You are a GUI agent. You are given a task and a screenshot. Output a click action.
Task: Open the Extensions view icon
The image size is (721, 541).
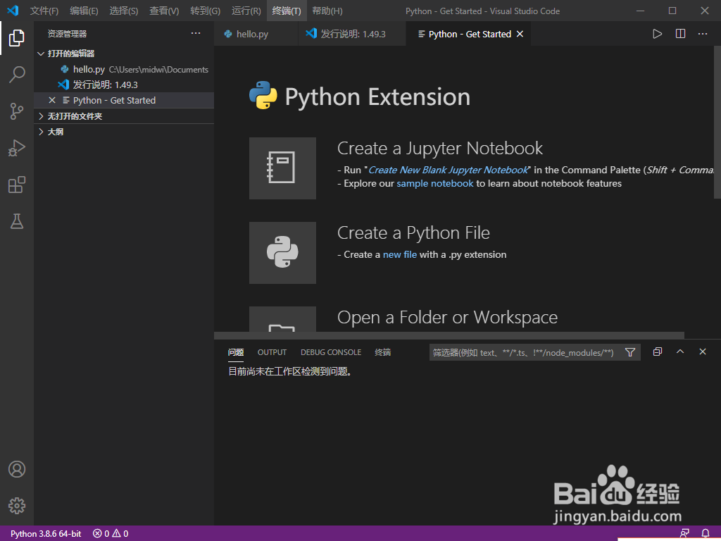point(17,185)
